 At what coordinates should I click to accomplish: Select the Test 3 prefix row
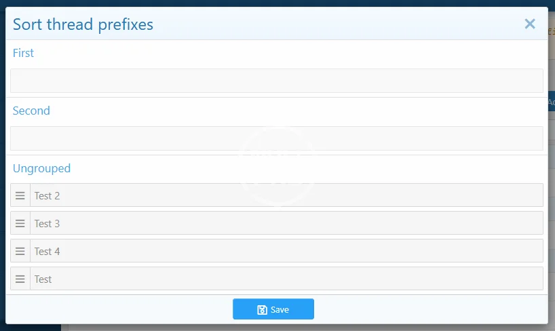pyautogui.click(x=286, y=223)
